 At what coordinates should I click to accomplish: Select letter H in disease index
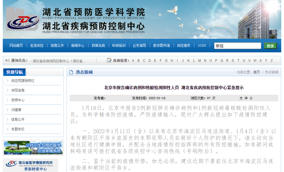coord(172,61)
